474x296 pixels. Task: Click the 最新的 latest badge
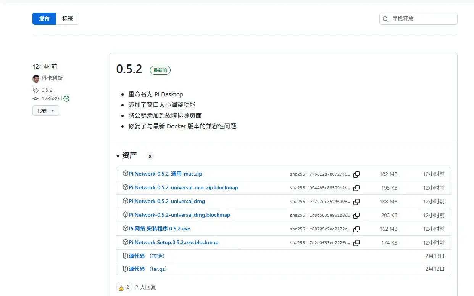point(160,70)
